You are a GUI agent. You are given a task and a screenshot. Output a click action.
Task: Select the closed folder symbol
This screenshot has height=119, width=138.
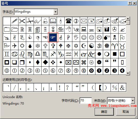point(7,29)
